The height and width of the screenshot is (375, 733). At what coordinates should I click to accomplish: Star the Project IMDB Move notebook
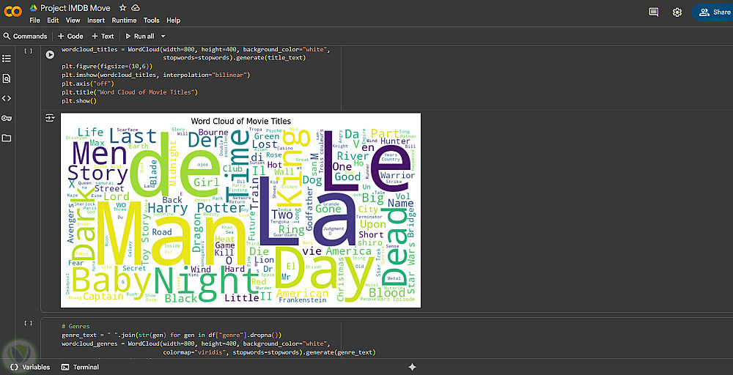click(x=122, y=7)
